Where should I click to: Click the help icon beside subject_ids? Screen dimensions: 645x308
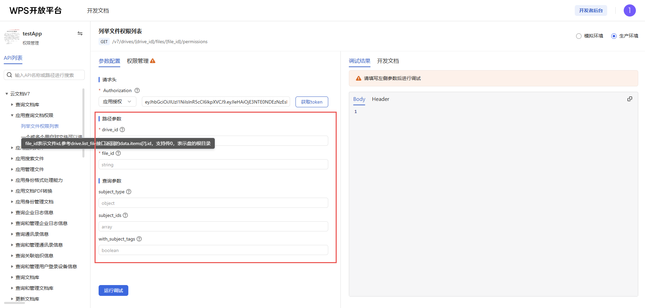pyautogui.click(x=125, y=215)
